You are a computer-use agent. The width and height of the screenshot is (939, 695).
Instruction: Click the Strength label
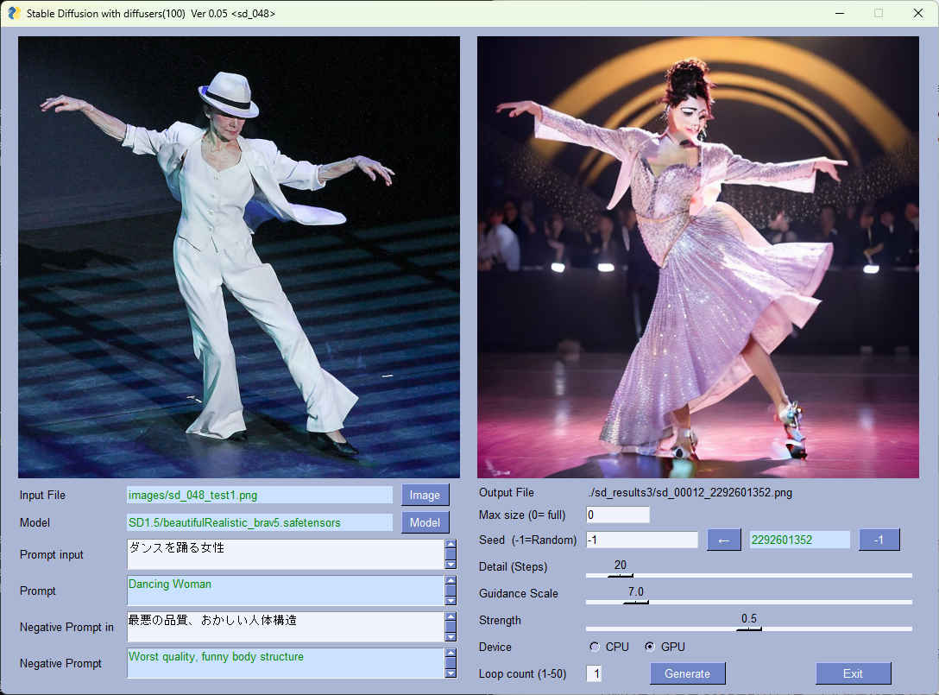point(500,620)
